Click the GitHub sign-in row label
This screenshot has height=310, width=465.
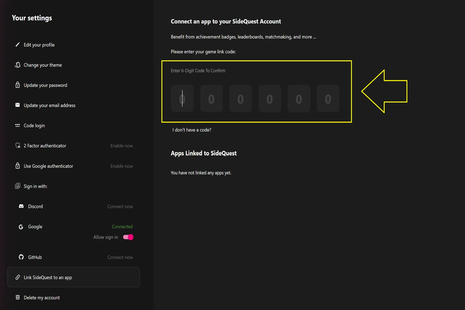click(35, 257)
